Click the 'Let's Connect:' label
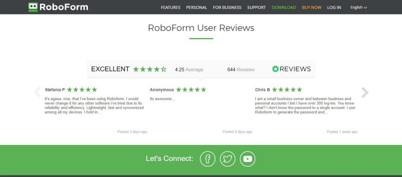Viewport: 402px width, 177px height. [x=170, y=159]
